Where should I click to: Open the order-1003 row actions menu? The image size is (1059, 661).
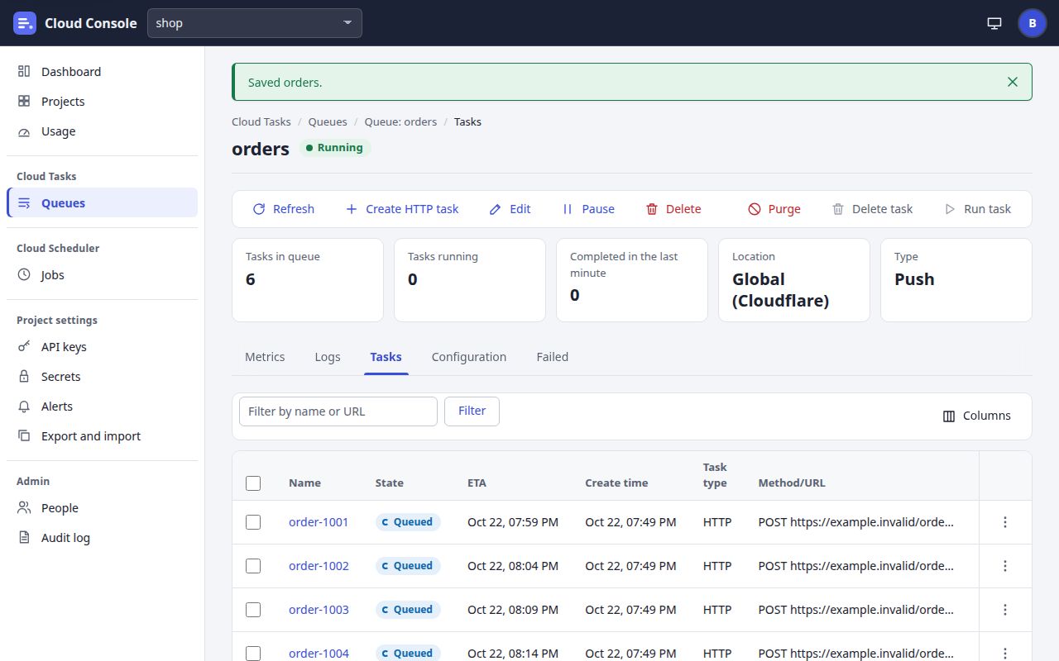coord(1005,610)
